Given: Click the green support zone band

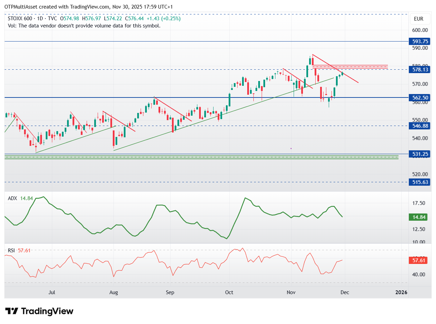Looking at the screenshot, I should (201, 157).
